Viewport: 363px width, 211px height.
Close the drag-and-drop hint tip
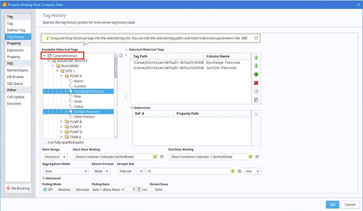pos(256,38)
